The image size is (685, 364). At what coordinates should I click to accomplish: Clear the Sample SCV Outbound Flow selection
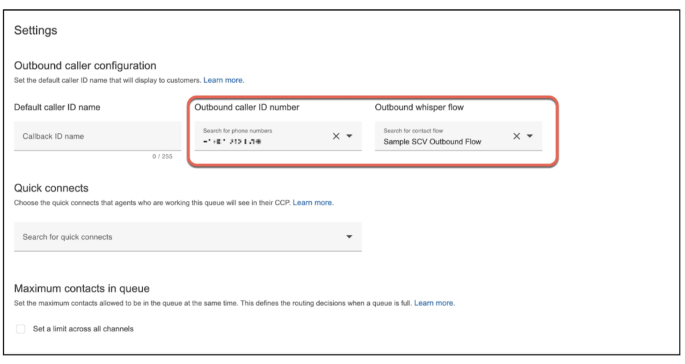click(x=516, y=136)
